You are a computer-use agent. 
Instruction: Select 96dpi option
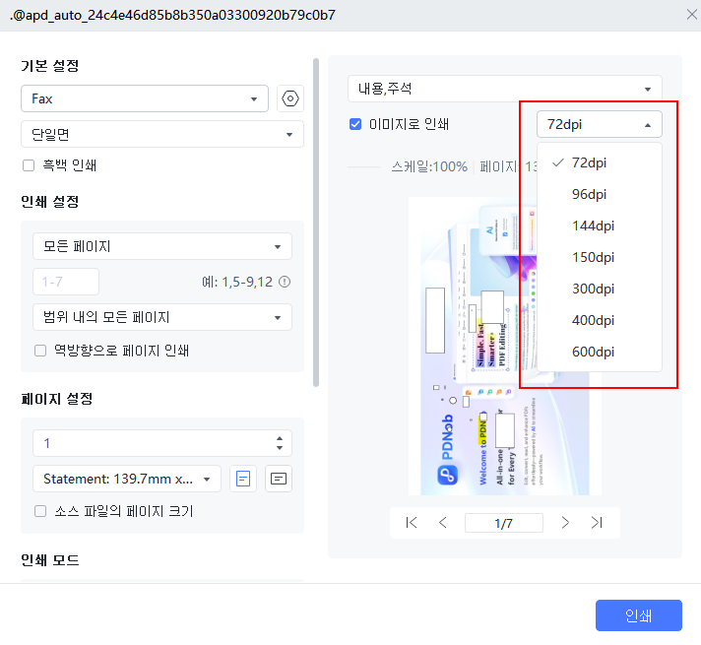tap(599, 194)
